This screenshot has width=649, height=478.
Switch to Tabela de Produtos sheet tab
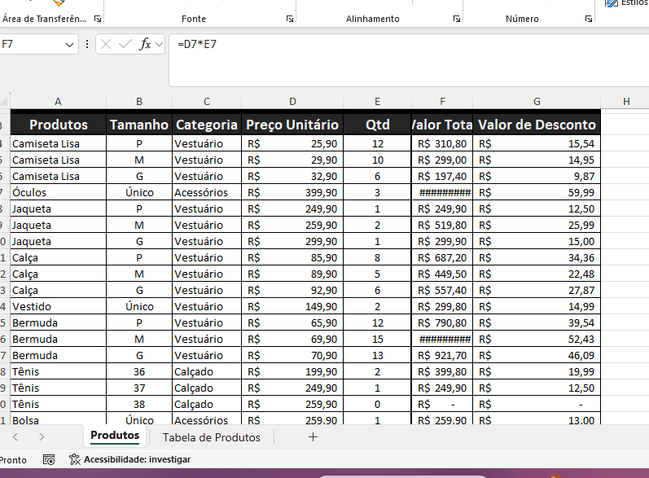212,437
